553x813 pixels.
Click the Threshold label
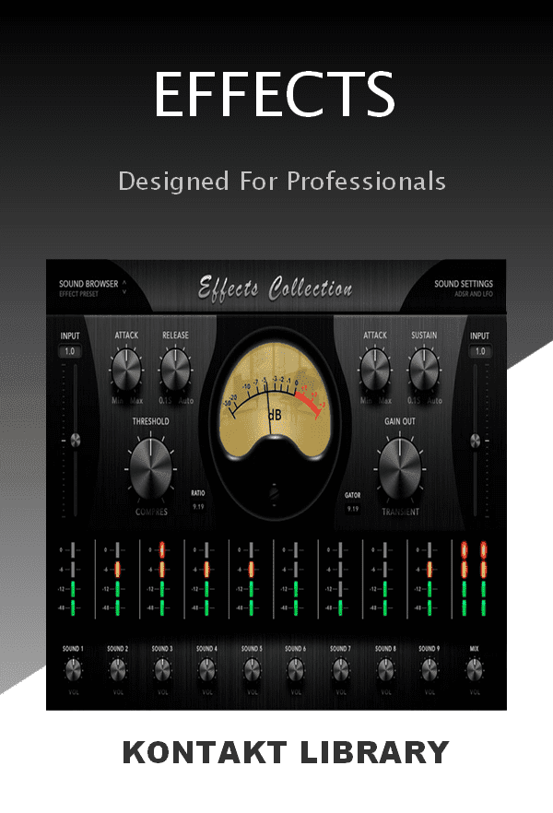pyautogui.click(x=151, y=421)
